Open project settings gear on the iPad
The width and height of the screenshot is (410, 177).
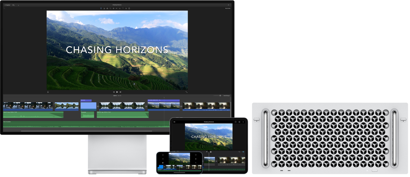239,122
